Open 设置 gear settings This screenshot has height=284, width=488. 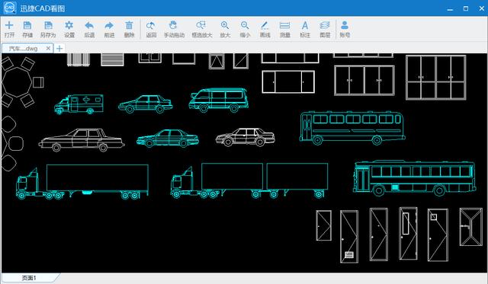click(69, 29)
